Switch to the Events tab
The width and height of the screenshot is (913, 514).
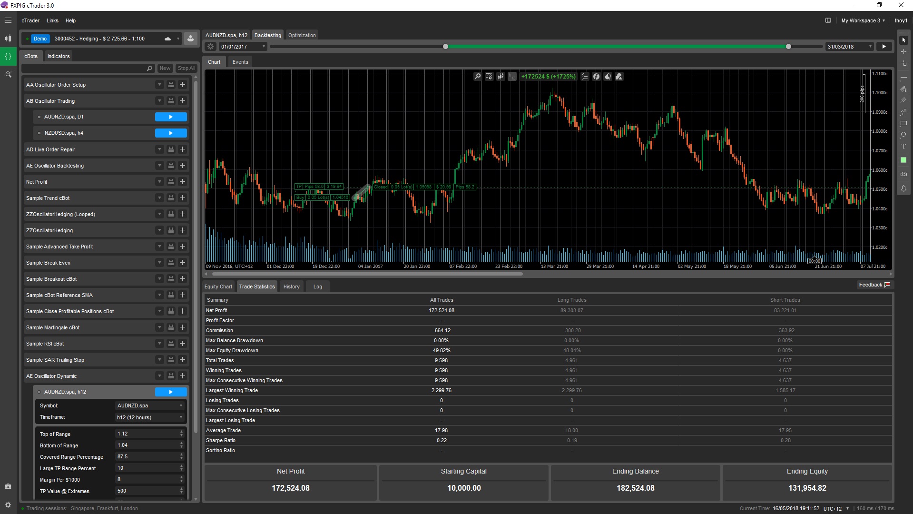pos(240,62)
